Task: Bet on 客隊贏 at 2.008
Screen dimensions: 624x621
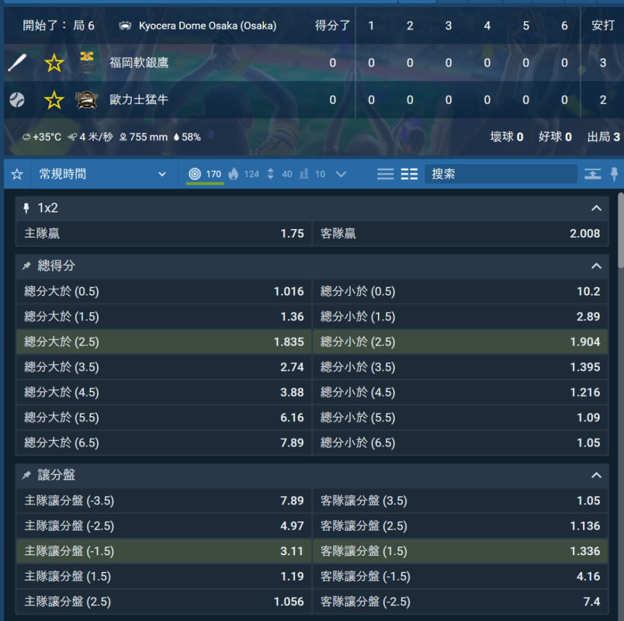Action: (460, 233)
